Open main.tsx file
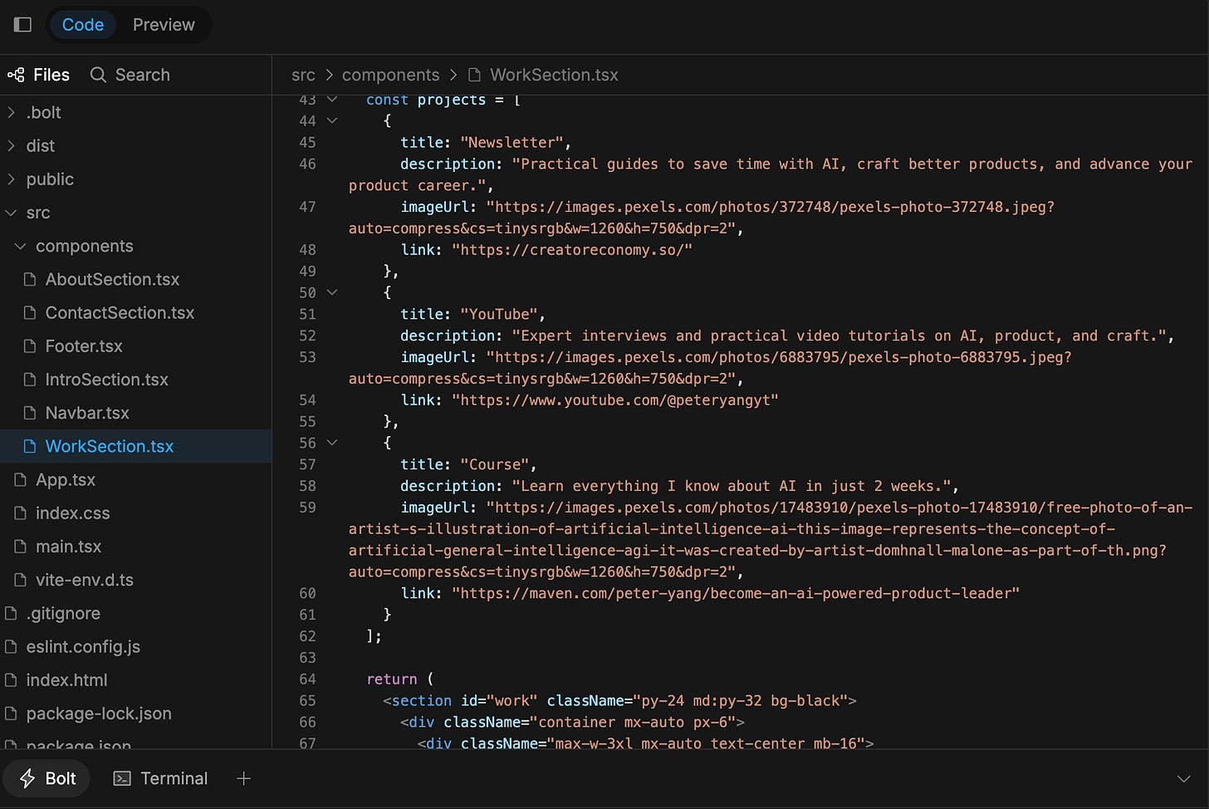The width and height of the screenshot is (1209, 809). (135, 547)
